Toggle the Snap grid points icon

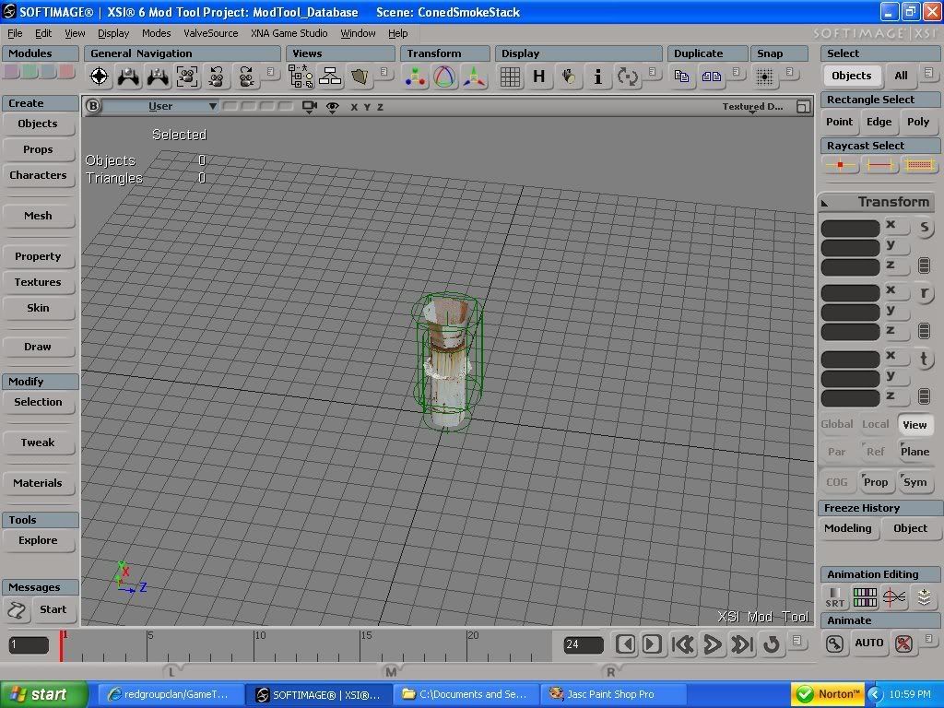pyautogui.click(x=764, y=77)
